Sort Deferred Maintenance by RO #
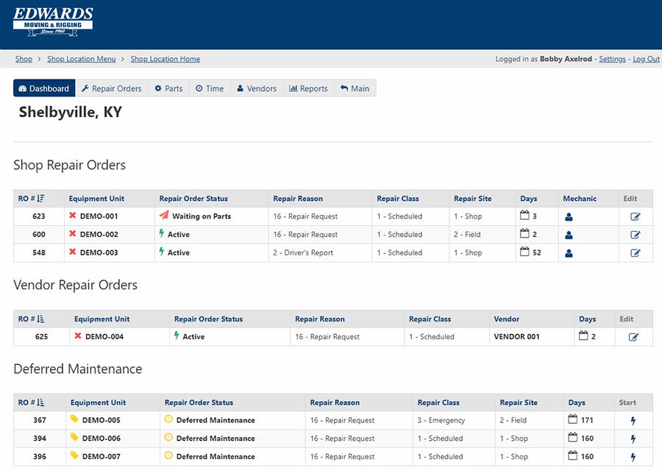 [31, 403]
